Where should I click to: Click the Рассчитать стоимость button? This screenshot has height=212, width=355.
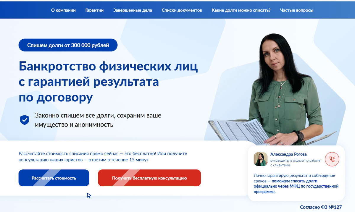pos(54,178)
